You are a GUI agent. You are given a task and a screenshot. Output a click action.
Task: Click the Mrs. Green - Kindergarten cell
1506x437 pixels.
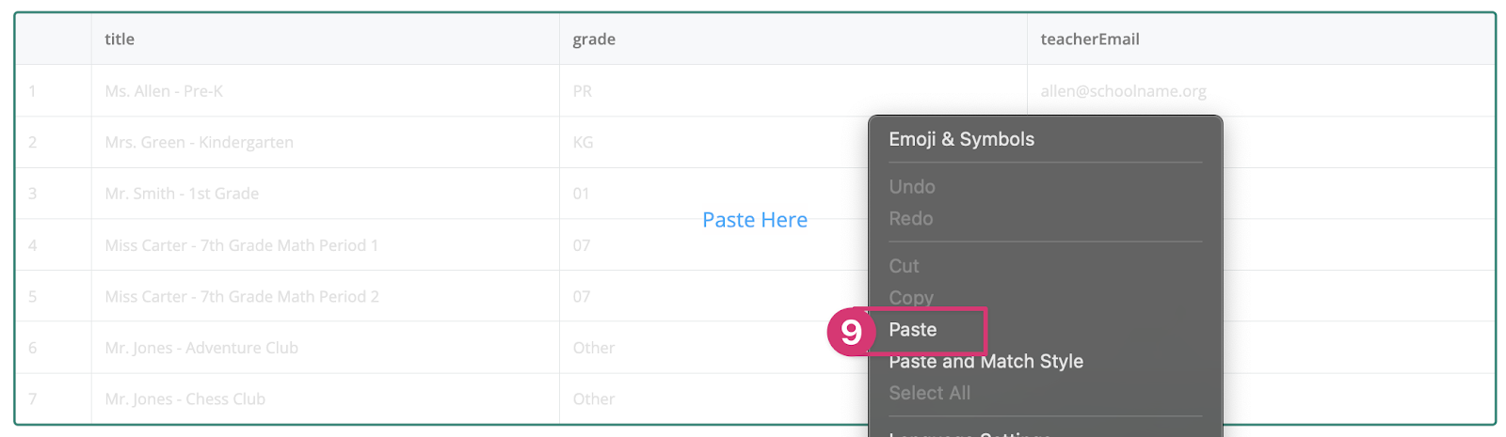[x=326, y=143]
